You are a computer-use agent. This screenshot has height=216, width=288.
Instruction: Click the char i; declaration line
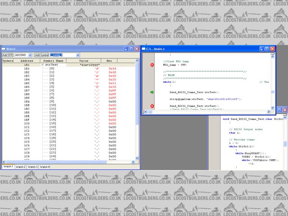pos(234,133)
